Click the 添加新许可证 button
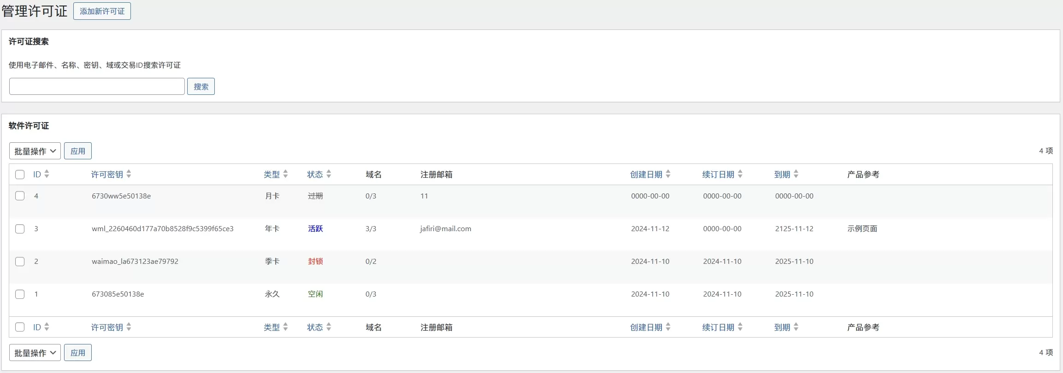The image size is (1063, 373). coord(102,11)
